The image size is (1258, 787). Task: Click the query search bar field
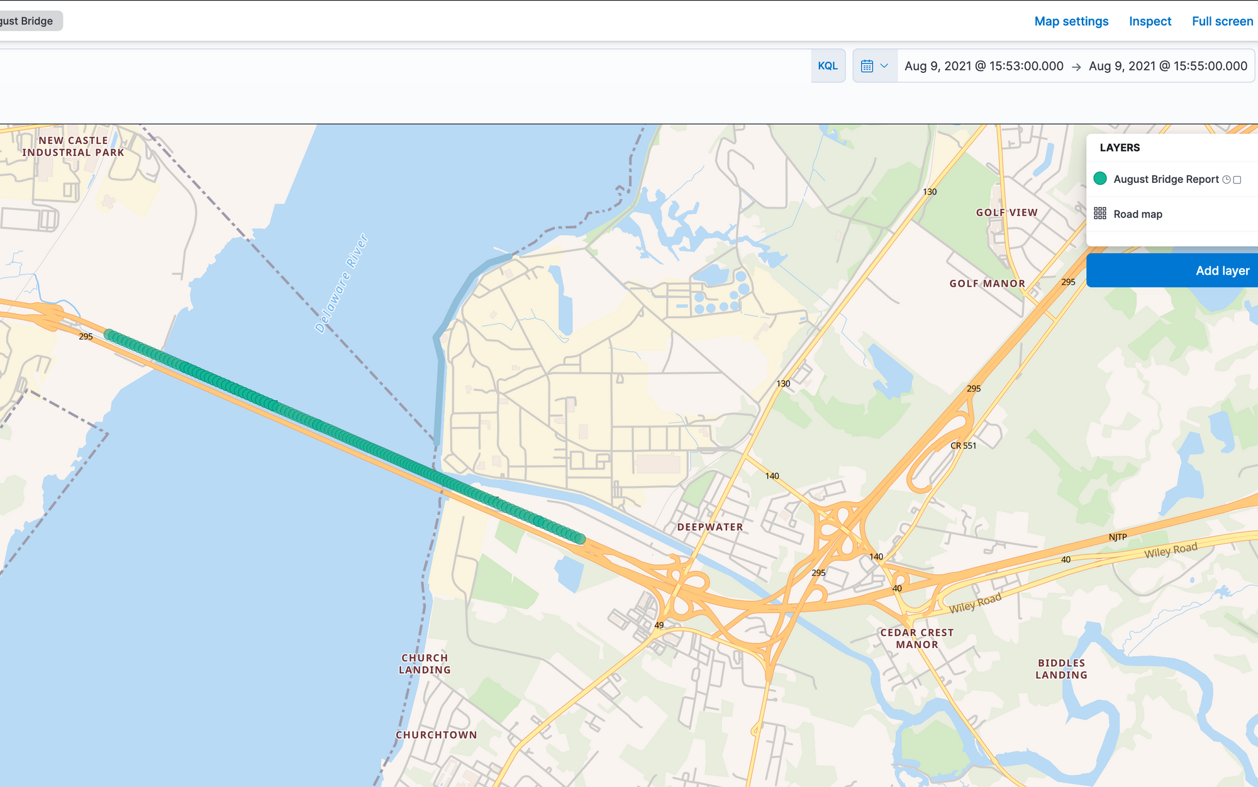[x=403, y=66]
